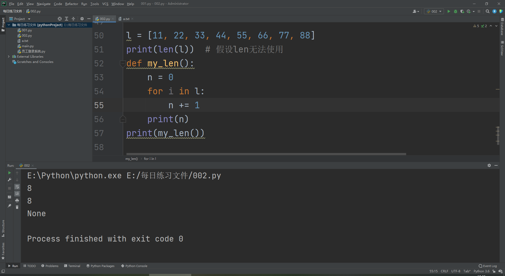Open the Terminal tool window button
Screen dimensions: 505x276
pyautogui.click(x=72, y=266)
